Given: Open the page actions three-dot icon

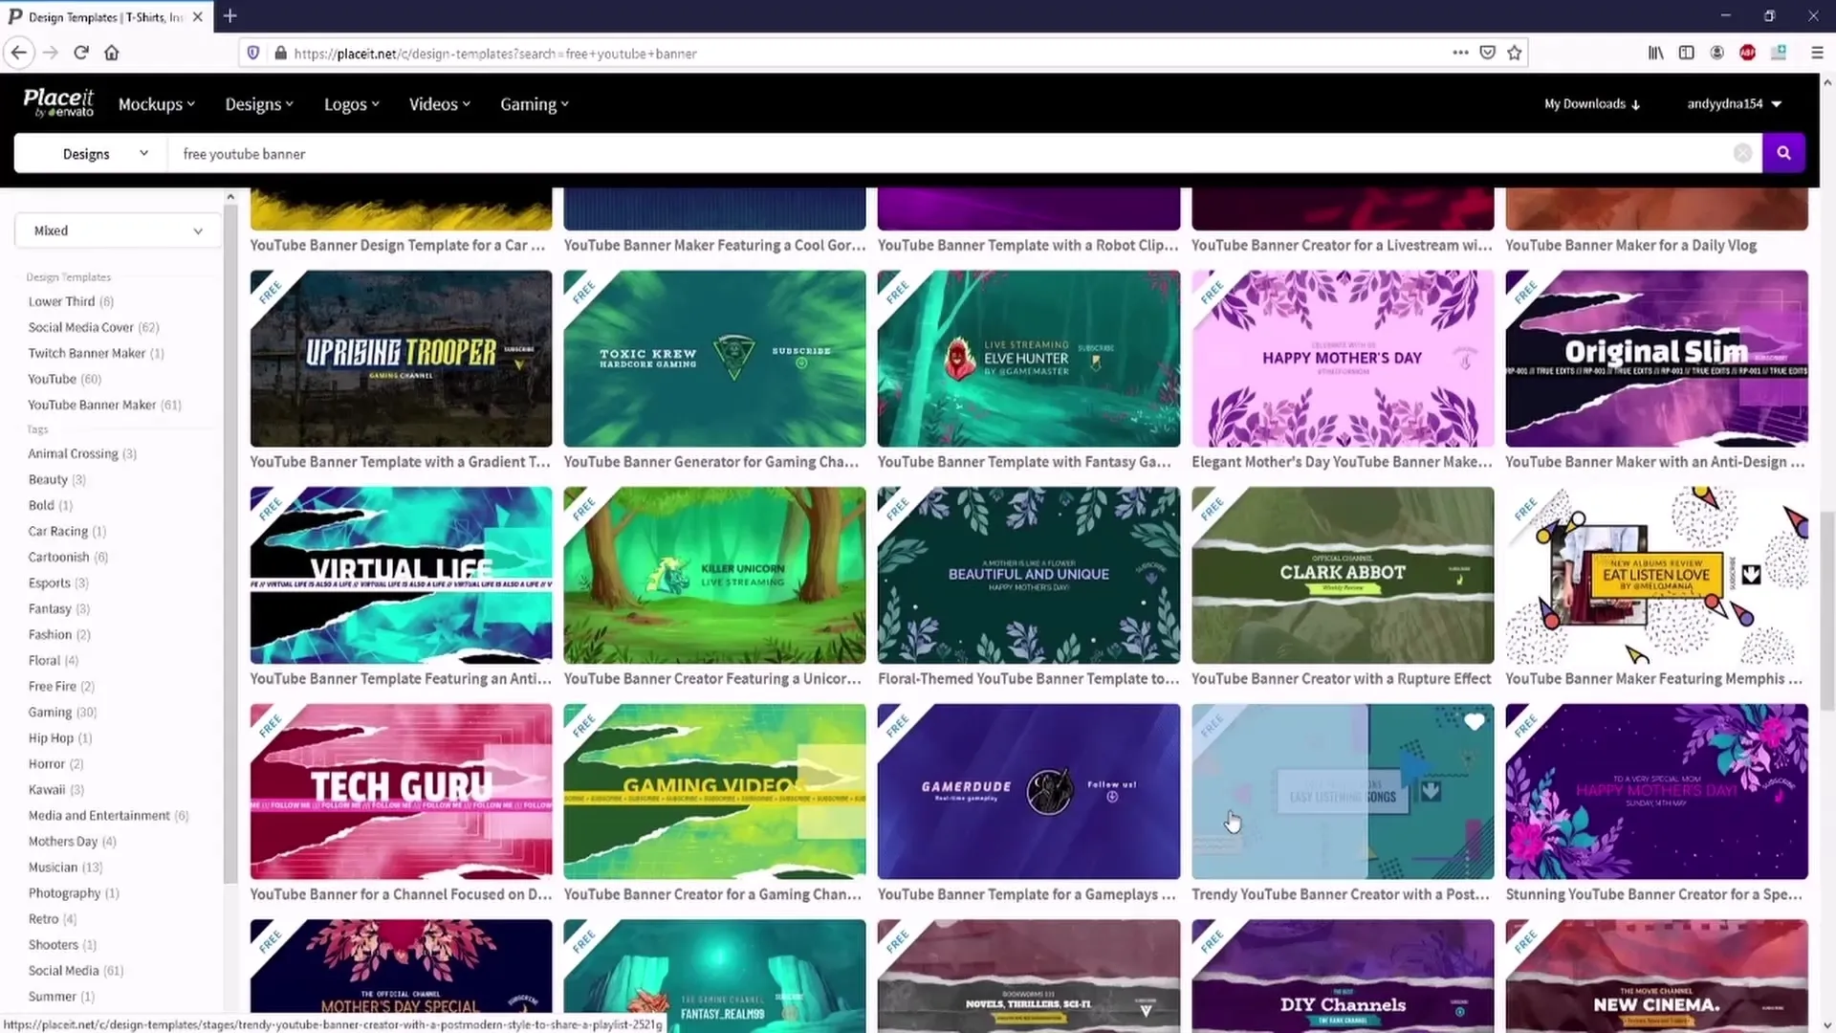Looking at the screenshot, I should (x=1460, y=53).
